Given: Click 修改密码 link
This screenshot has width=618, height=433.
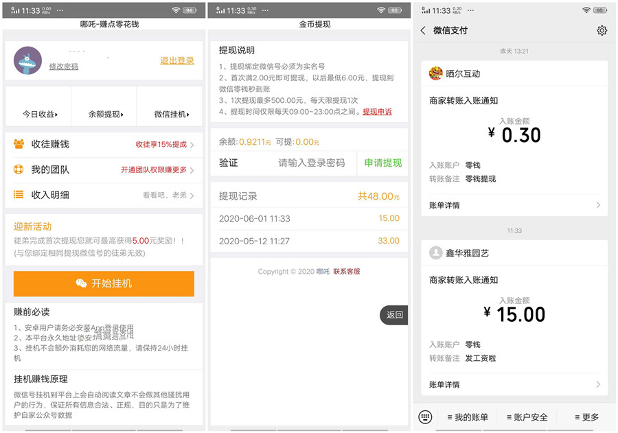Looking at the screenshot, I should click(63, 67).
